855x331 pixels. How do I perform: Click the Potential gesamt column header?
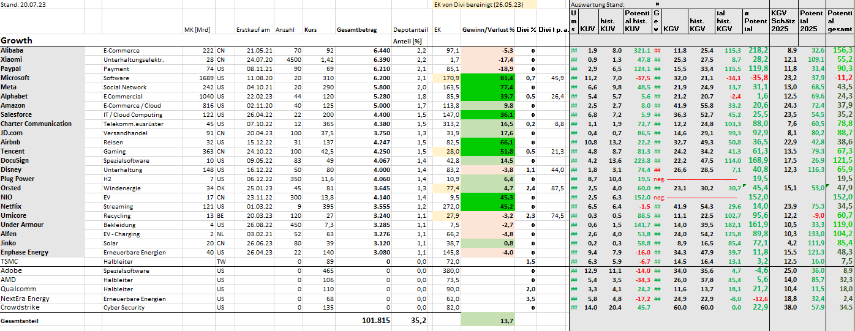840,21
